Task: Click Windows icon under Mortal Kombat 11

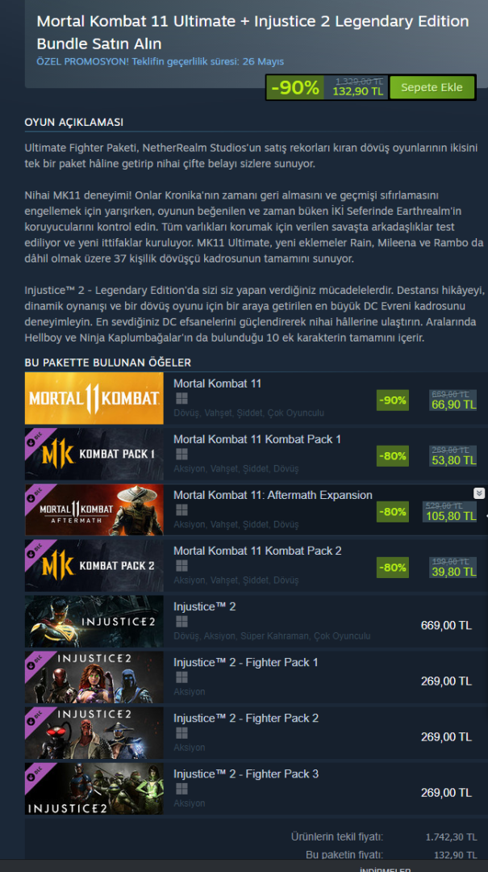Action: [x=181, y=399]
